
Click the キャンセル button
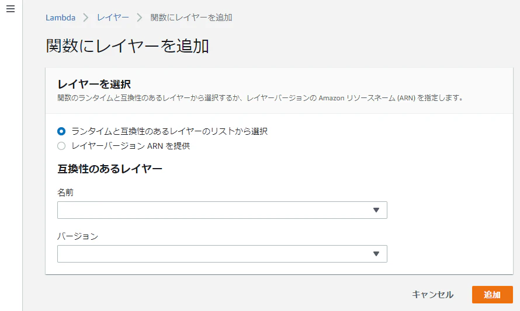432,295
